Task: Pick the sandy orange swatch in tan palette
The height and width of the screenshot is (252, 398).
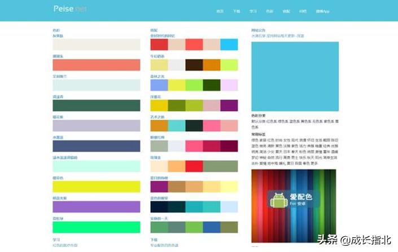Action: [x=194, y=187]
